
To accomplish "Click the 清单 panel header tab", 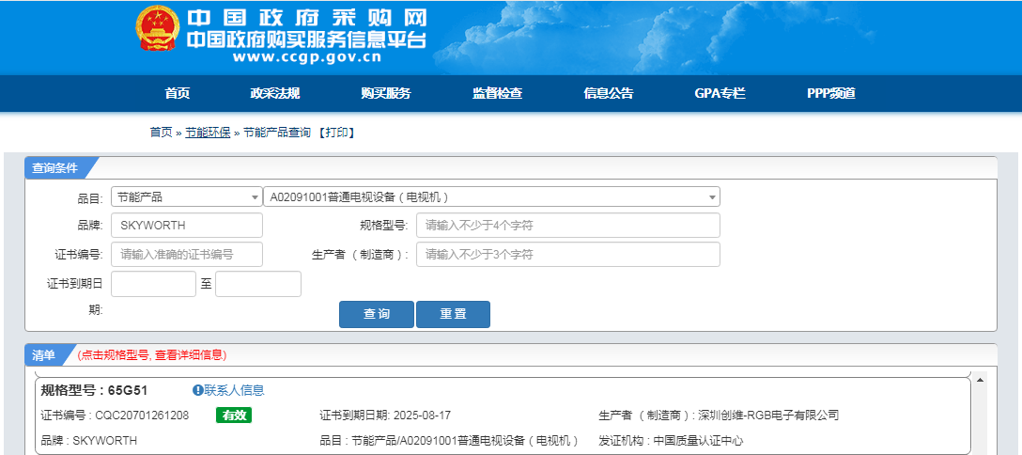I will [44, 355].
